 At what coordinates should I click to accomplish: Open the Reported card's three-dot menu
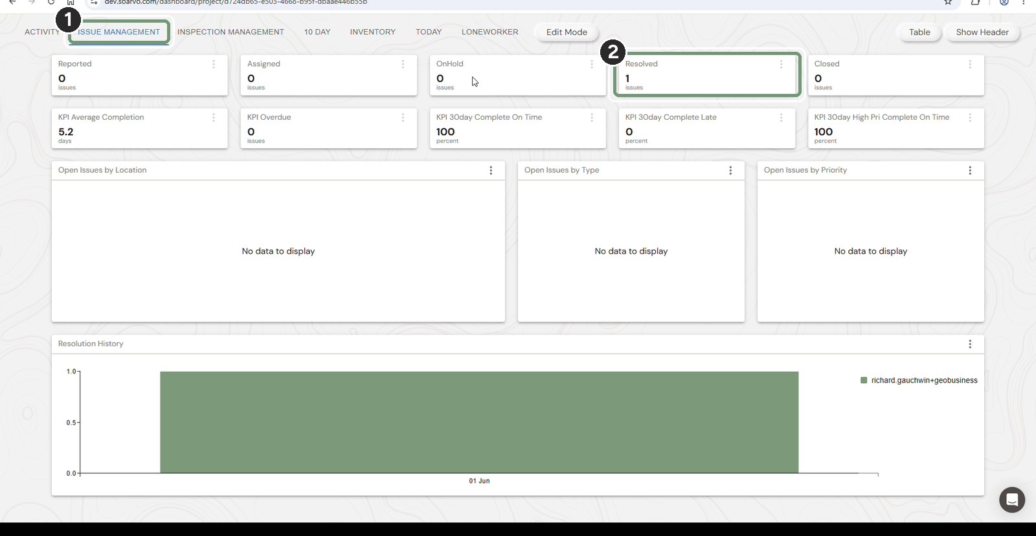pos(214,64)
